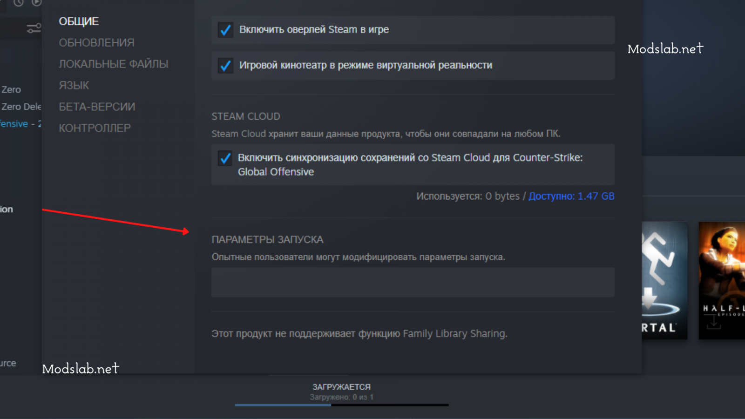Toggle the virtual reality game theater checkbox
Viewport: 745px width, 419px height.
coord(225,66)
